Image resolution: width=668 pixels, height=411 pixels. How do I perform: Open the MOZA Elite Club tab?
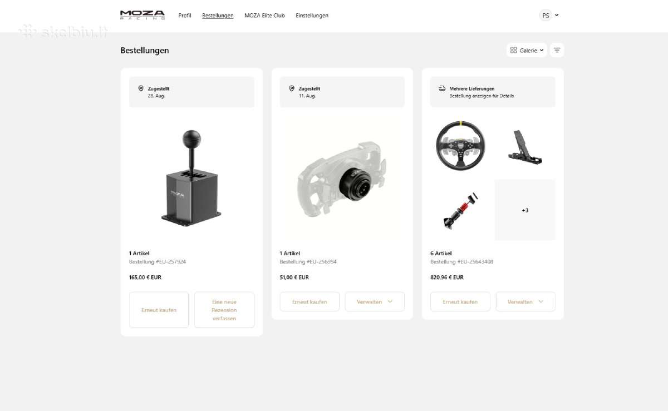264,16
